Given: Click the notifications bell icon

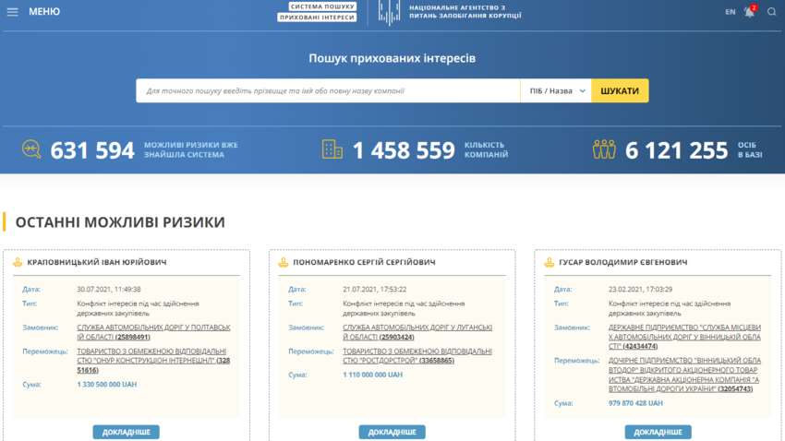Looking at the screenshot, I should pos(749,12).
